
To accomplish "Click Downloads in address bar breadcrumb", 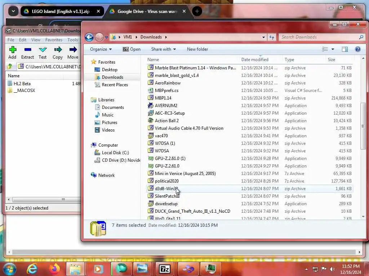I will (x=151, y=37).
